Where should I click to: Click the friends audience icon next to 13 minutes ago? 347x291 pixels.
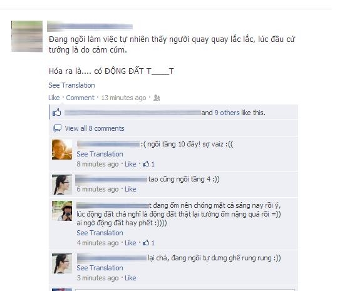coord(157,98)
